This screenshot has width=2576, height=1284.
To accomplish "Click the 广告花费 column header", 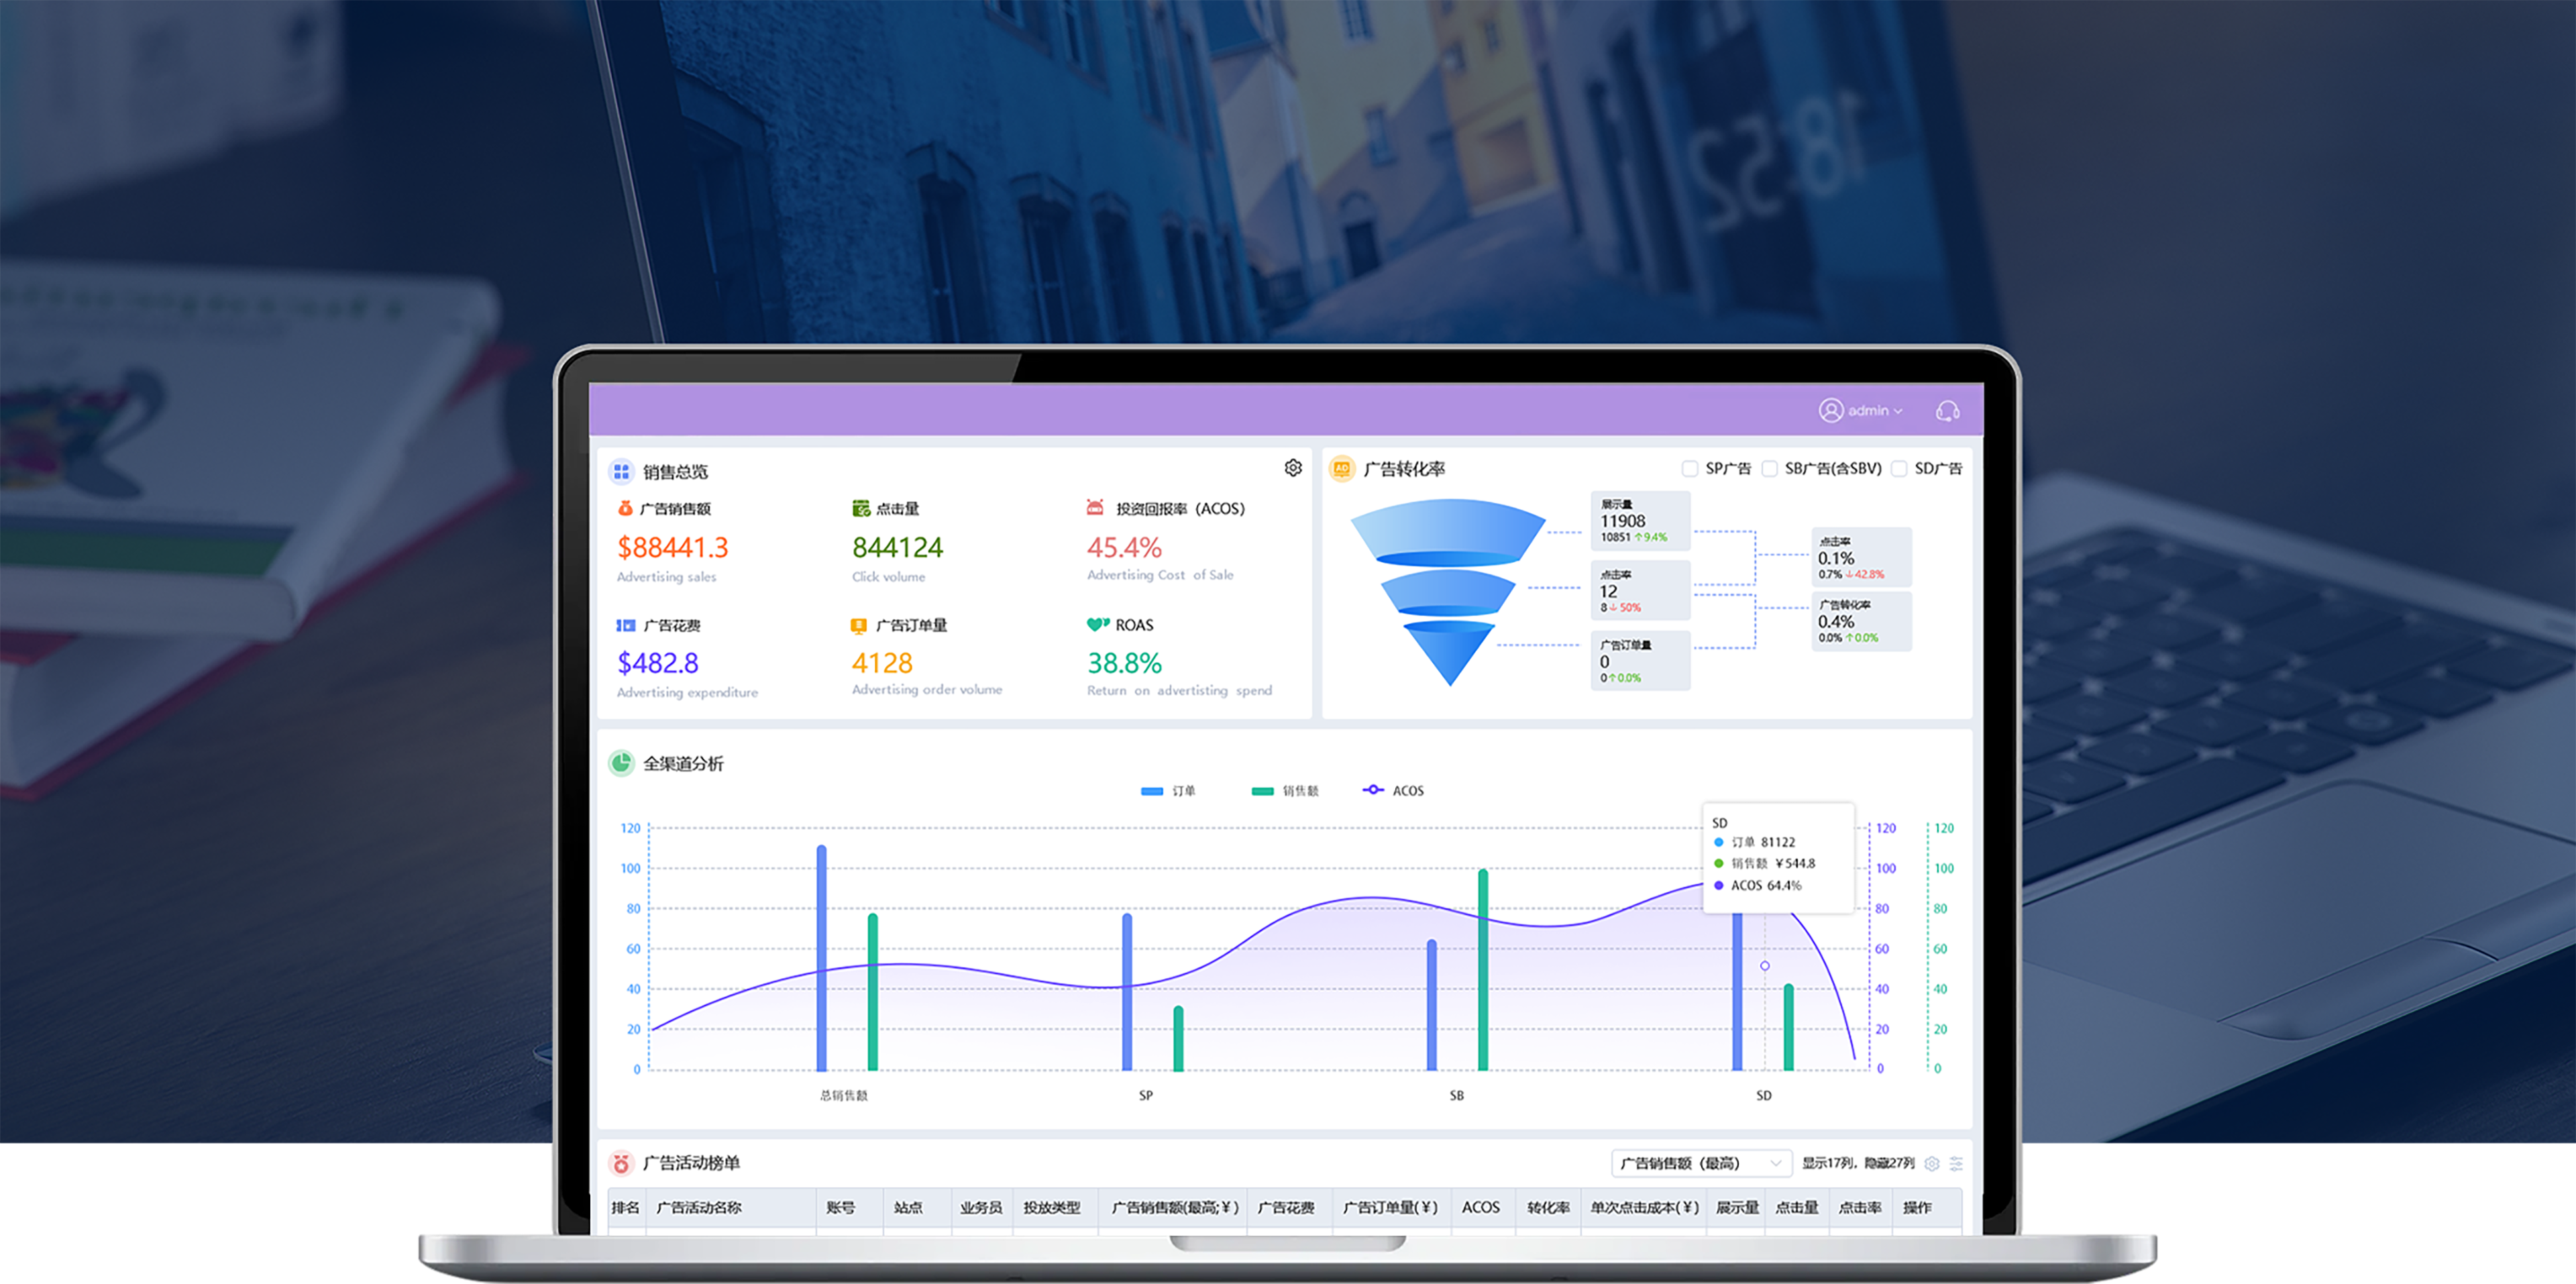I will [1285, 1208].
